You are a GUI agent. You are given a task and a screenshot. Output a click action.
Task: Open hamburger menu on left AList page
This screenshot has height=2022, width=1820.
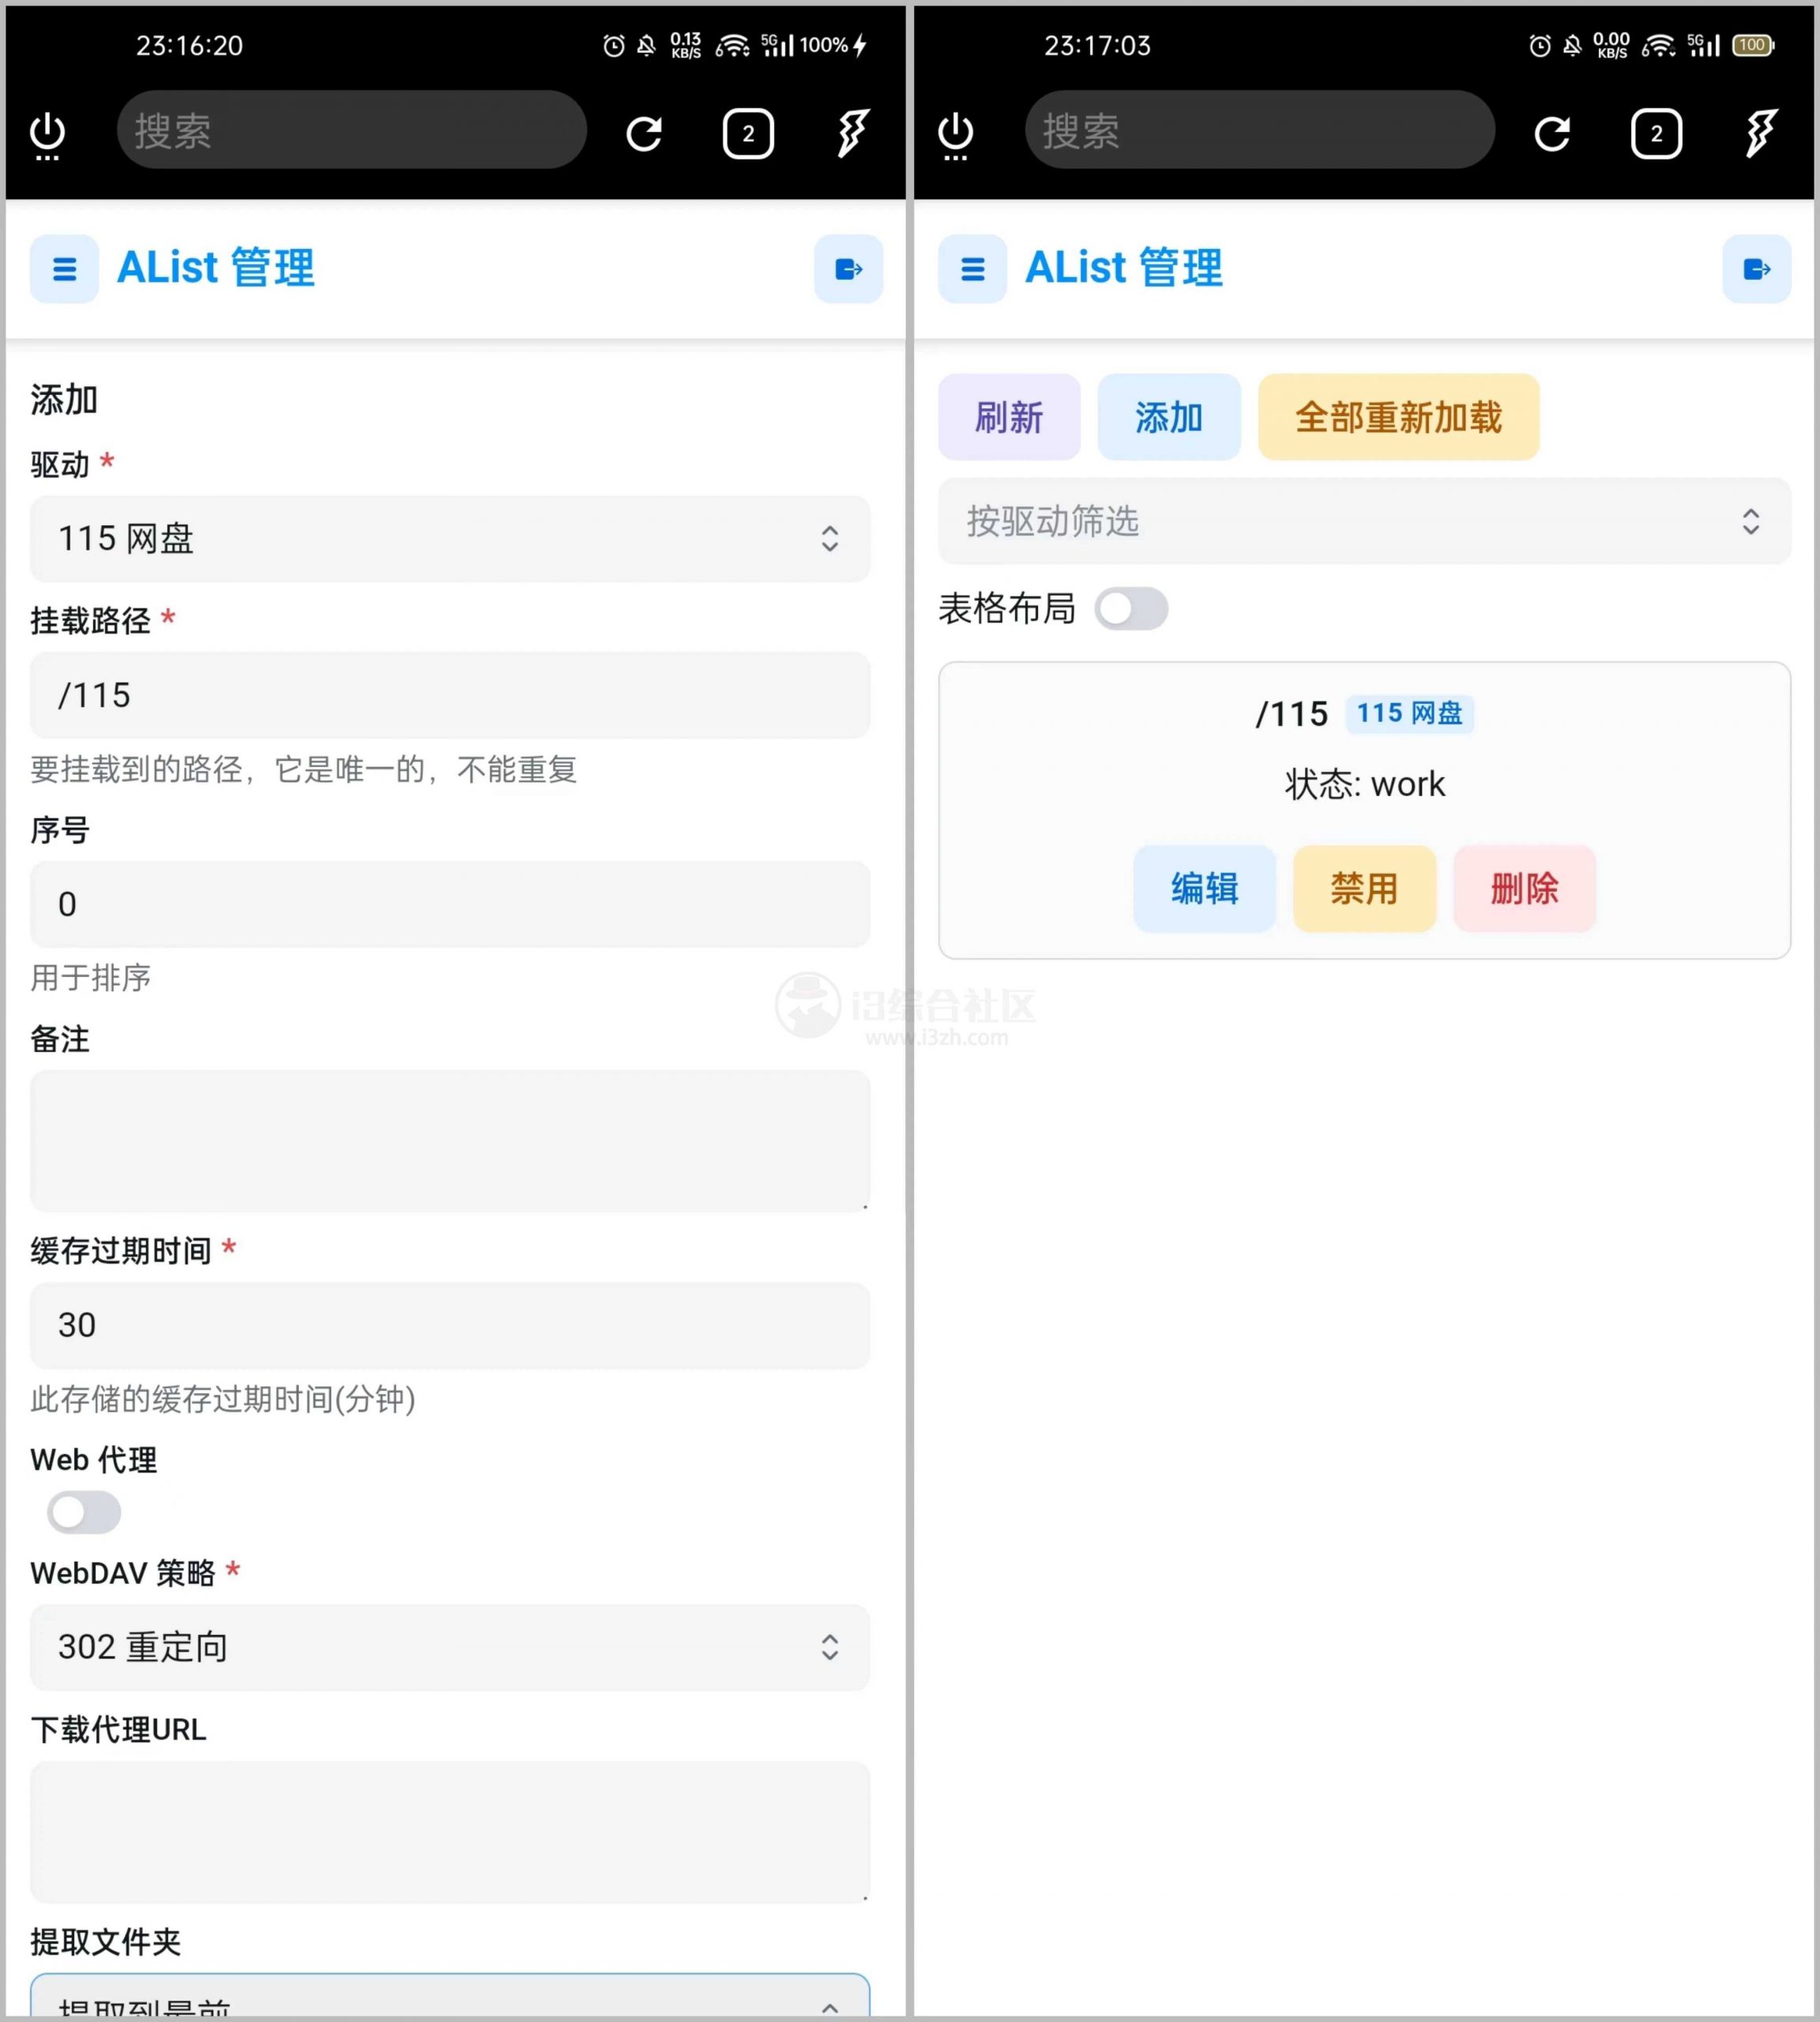point(64,269)
